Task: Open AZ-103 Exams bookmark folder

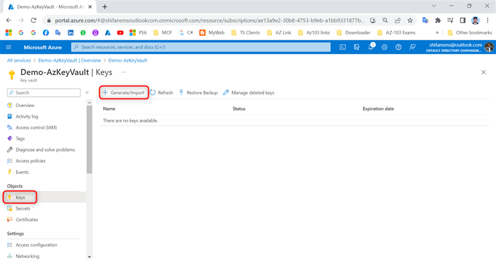Action: 396,33
